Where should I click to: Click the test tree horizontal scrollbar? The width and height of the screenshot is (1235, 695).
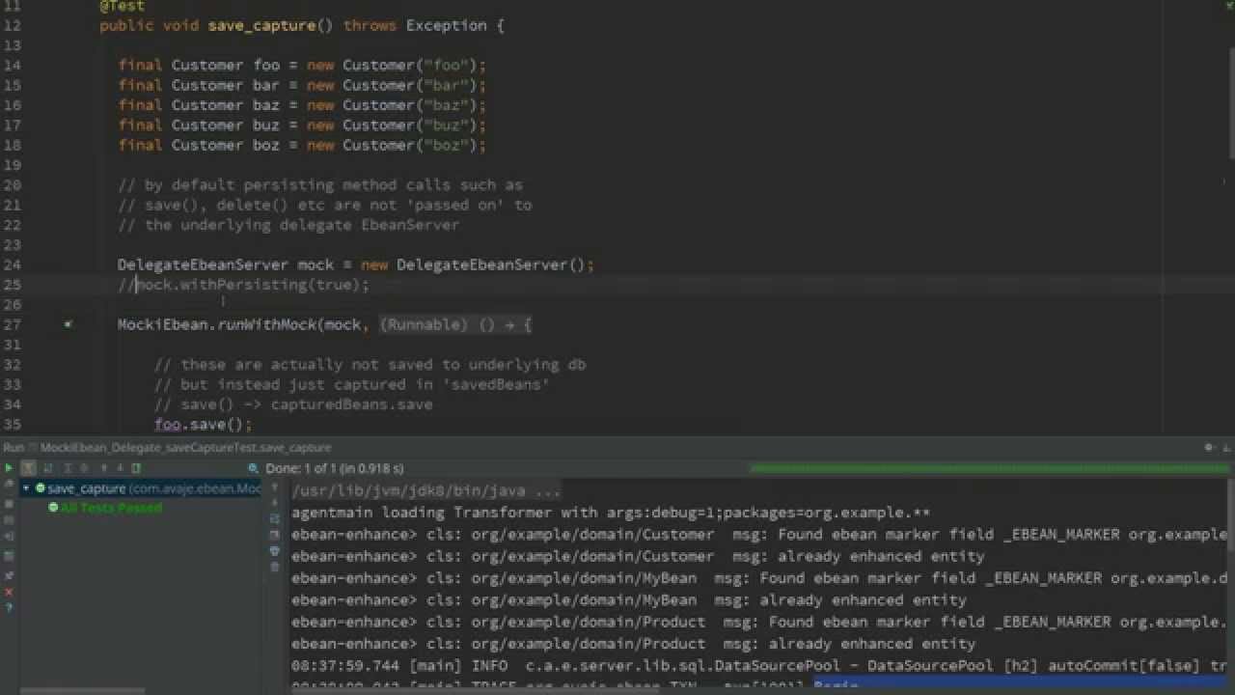82,690
